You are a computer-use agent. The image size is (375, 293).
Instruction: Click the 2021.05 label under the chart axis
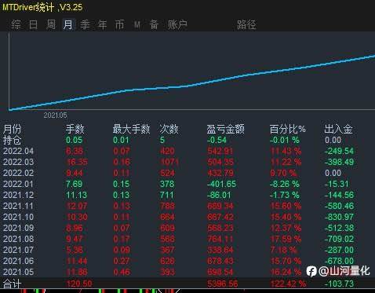tap(55, 115)
